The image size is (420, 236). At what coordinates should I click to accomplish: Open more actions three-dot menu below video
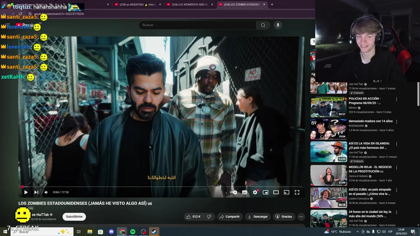[x=301, y=217]
